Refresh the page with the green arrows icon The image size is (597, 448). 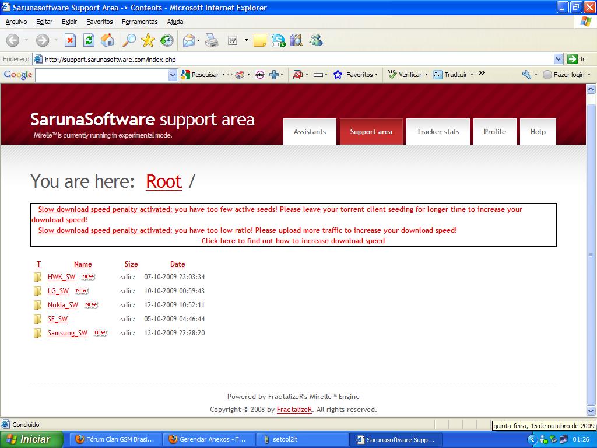(x=89, y=40)
